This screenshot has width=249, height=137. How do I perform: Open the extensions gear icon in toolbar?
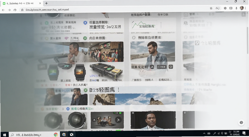pyautogui.click(x=225, y=8)
